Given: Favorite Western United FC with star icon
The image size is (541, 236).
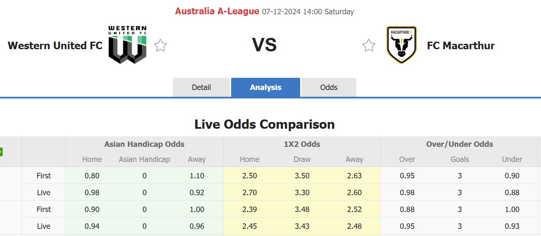Looking at the screenshot, I should tap(160, 45).
